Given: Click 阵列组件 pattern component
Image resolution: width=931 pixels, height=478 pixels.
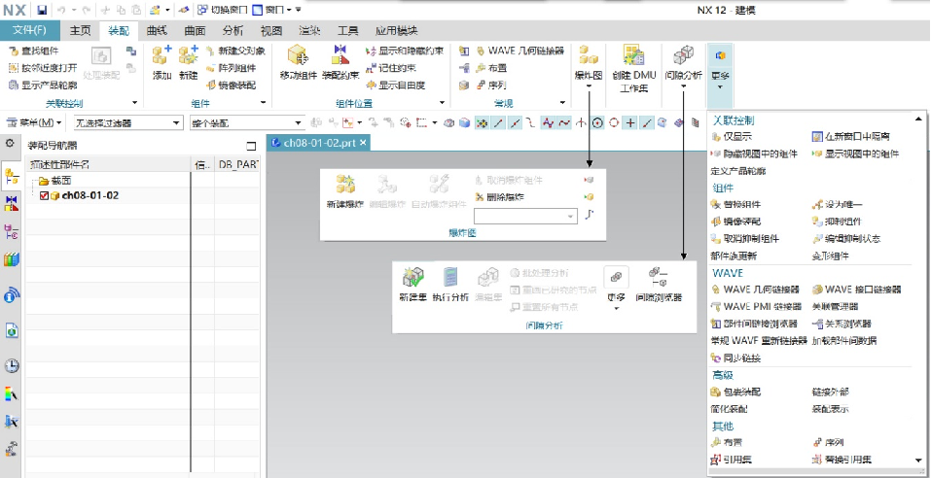Looking at the screenshot, I should click(231, 68).
